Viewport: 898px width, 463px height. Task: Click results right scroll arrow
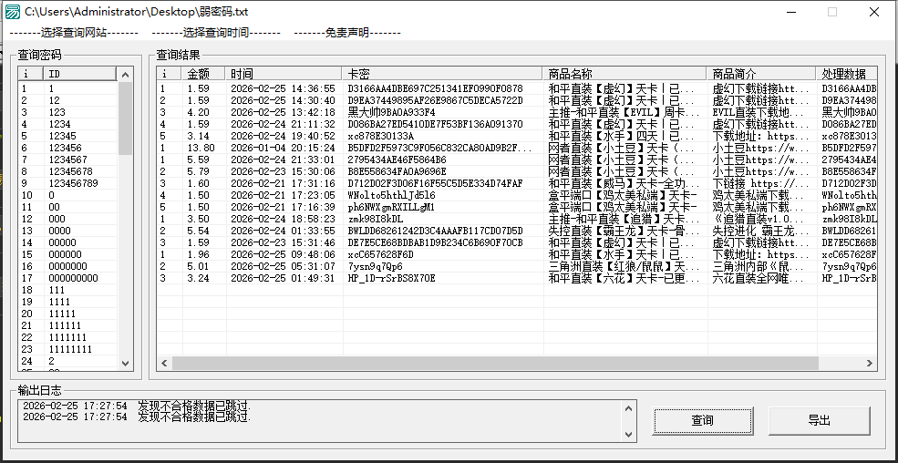[870, 363]
